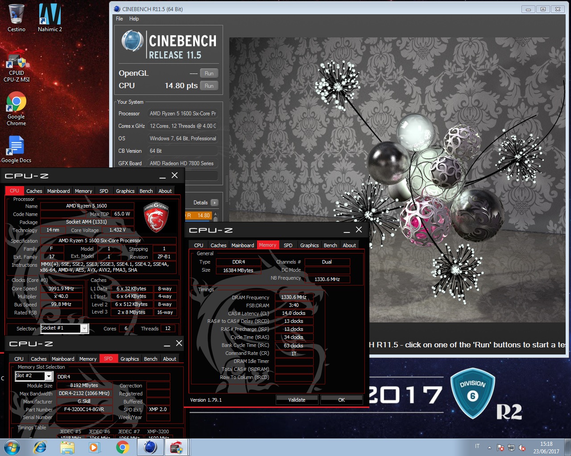The width and height of the screenshot is (571, 456).
Task: Click the Processor field AMD Ryzen 5 1600 in Cinebench
Action: click(183, 114)
